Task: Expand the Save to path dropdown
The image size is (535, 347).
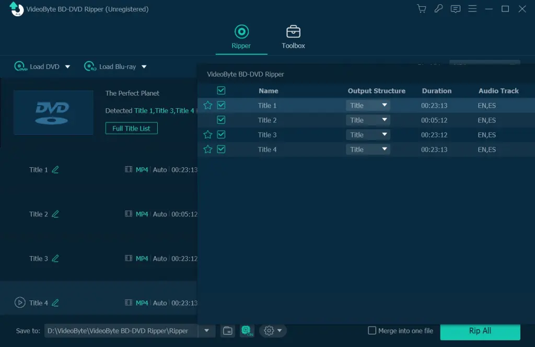Action: (207, 331)
